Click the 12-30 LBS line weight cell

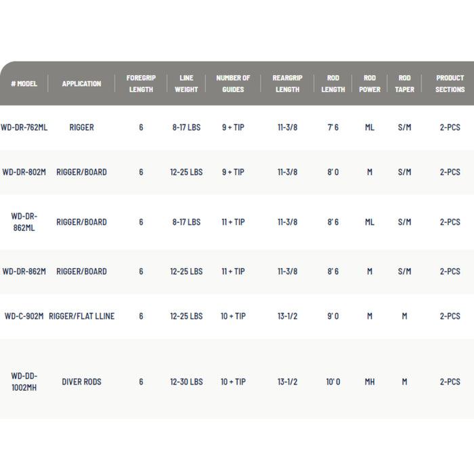pyautogui.click(x=186, y=382)
